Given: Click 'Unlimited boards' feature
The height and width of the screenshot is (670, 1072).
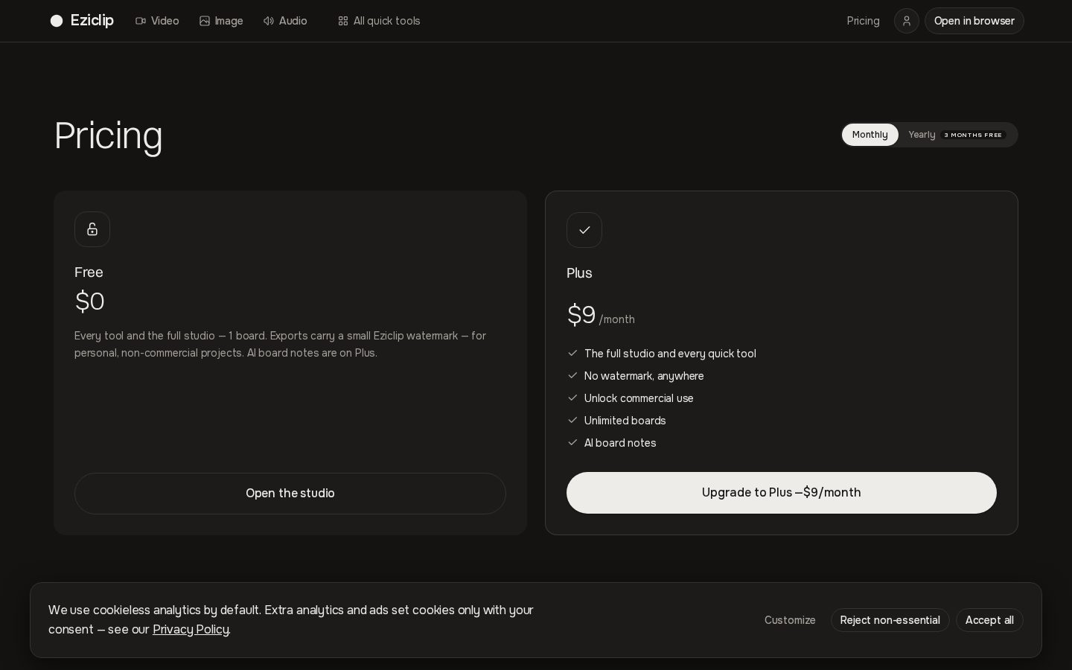Looking at the screenshot, I should tap(625, 421).
